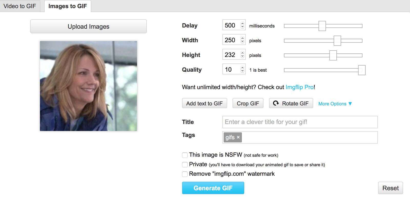Check the Private option
The width and height of the screenshot is (410, 198).
click(185, 164)
